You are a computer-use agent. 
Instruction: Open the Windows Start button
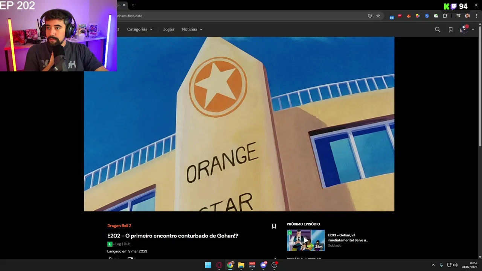(x=208, y=265)
